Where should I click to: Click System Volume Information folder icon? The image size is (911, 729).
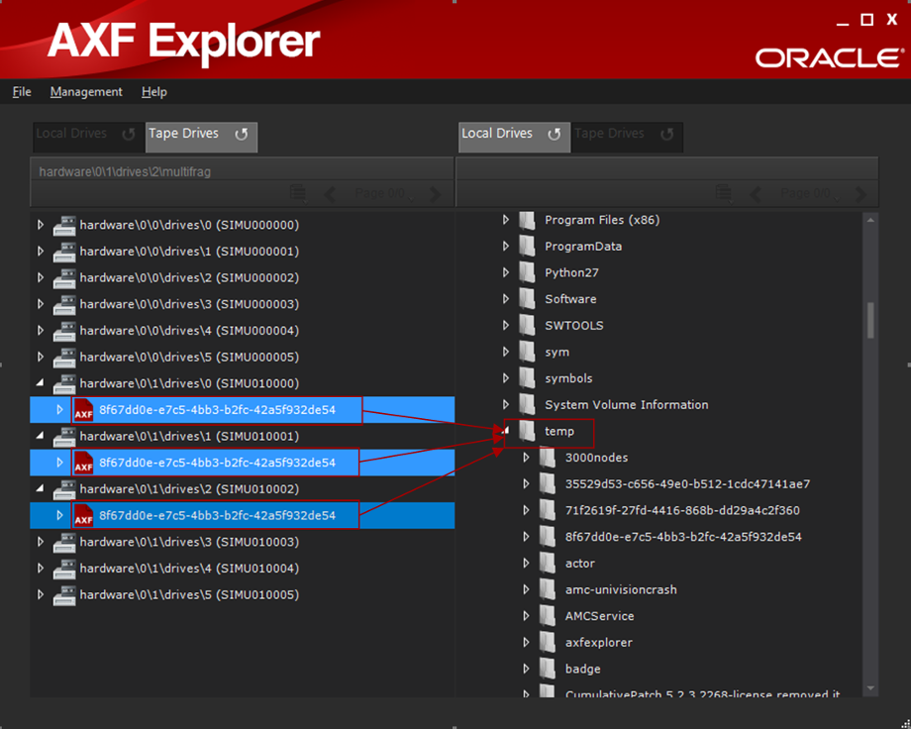(527, 404)
